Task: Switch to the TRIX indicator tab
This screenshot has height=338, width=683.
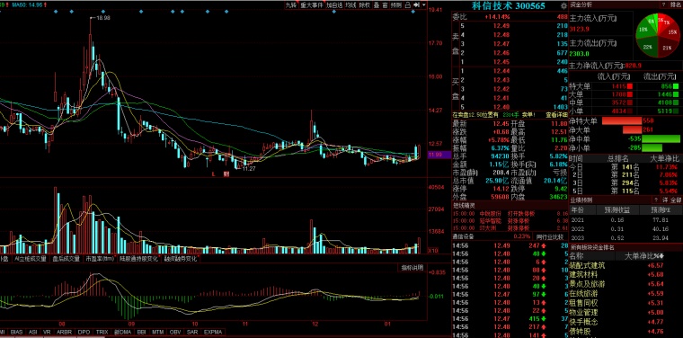Action: (102, 332)
